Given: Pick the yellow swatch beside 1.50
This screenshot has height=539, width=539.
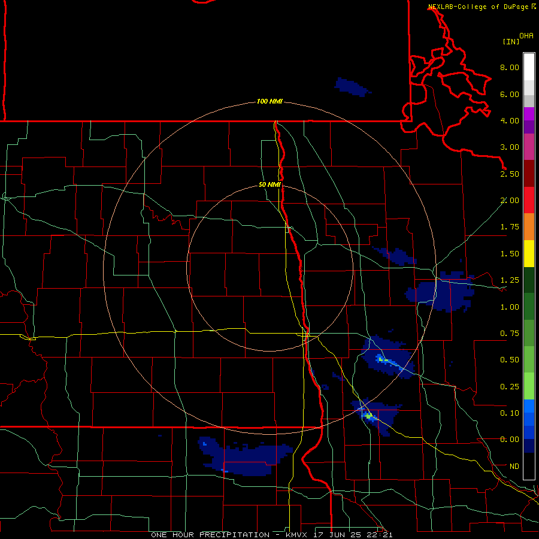Looking at the screenshot, I should click(529, 253).
